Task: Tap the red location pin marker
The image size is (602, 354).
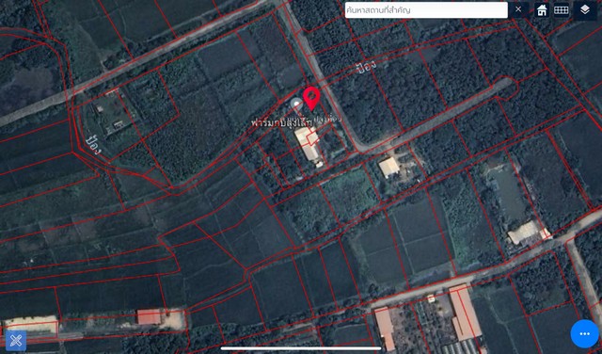Action: tap(311, 99)
